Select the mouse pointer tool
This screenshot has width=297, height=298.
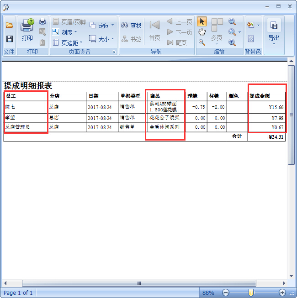202,21
